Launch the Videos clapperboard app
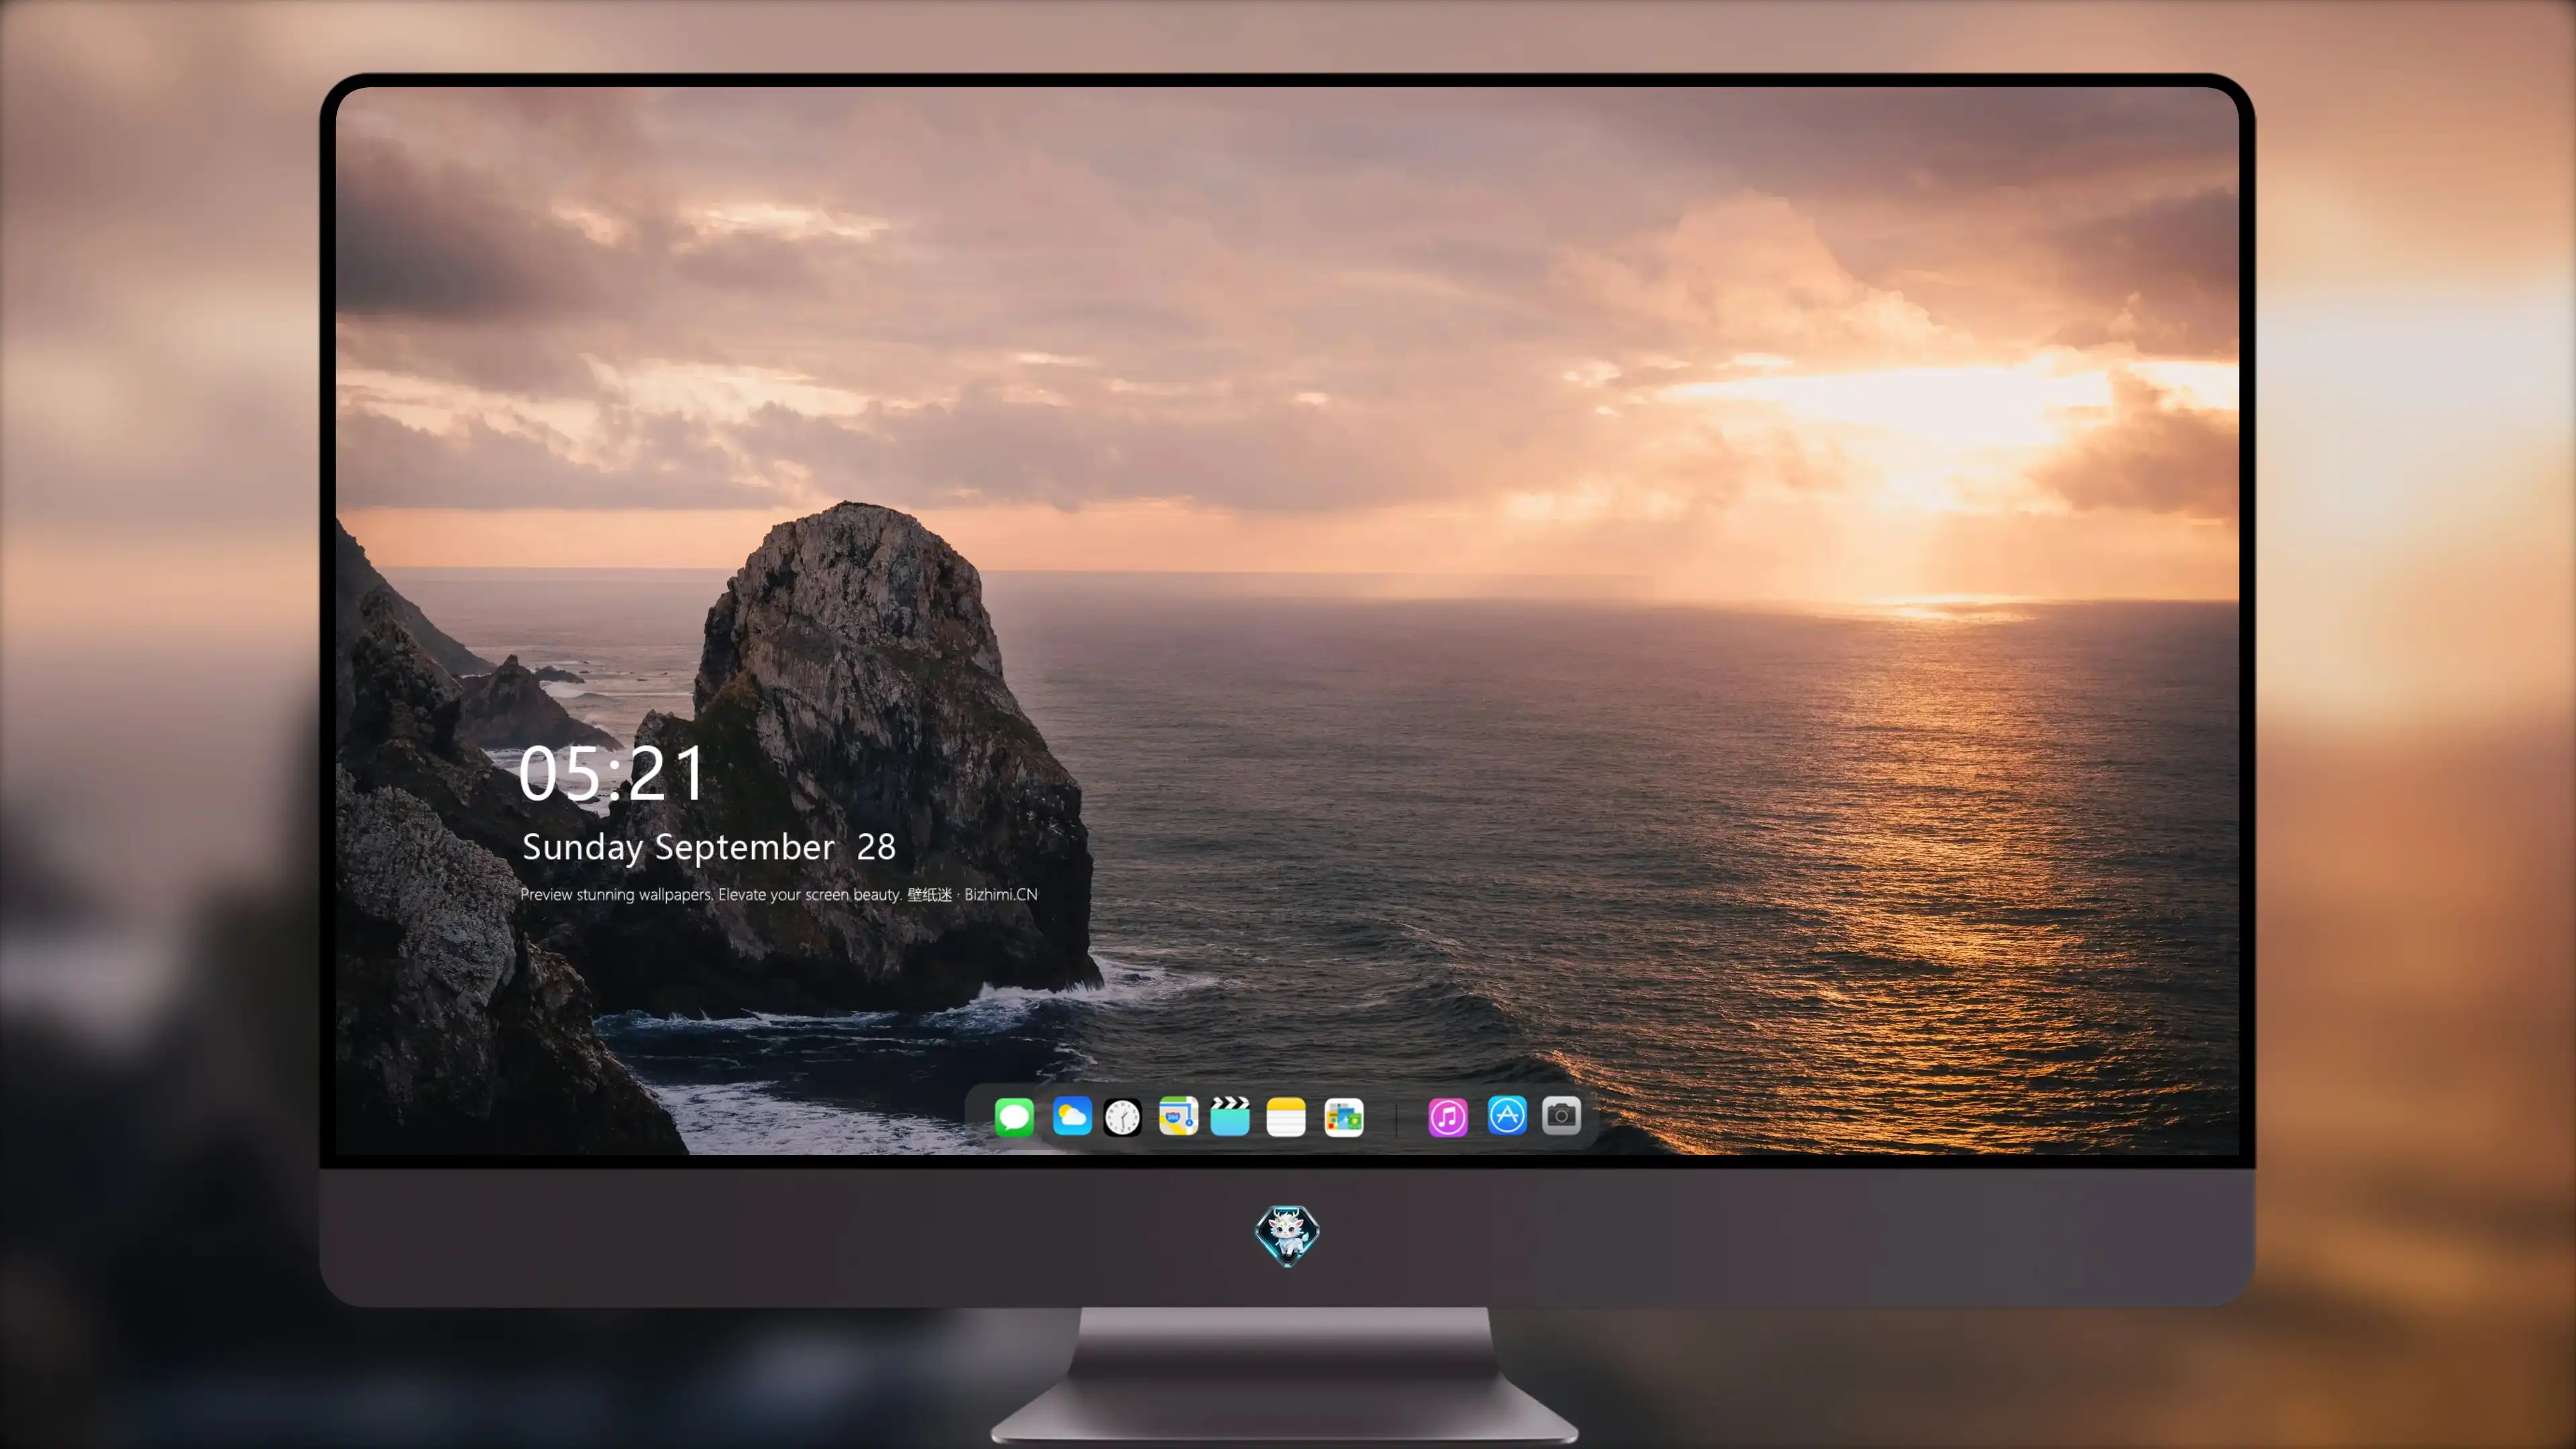The height and width of the screenshot is (1449, 2576). pos(1230,1116)
